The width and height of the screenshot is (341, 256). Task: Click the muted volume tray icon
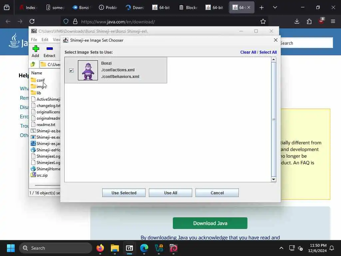coord(301,248)
